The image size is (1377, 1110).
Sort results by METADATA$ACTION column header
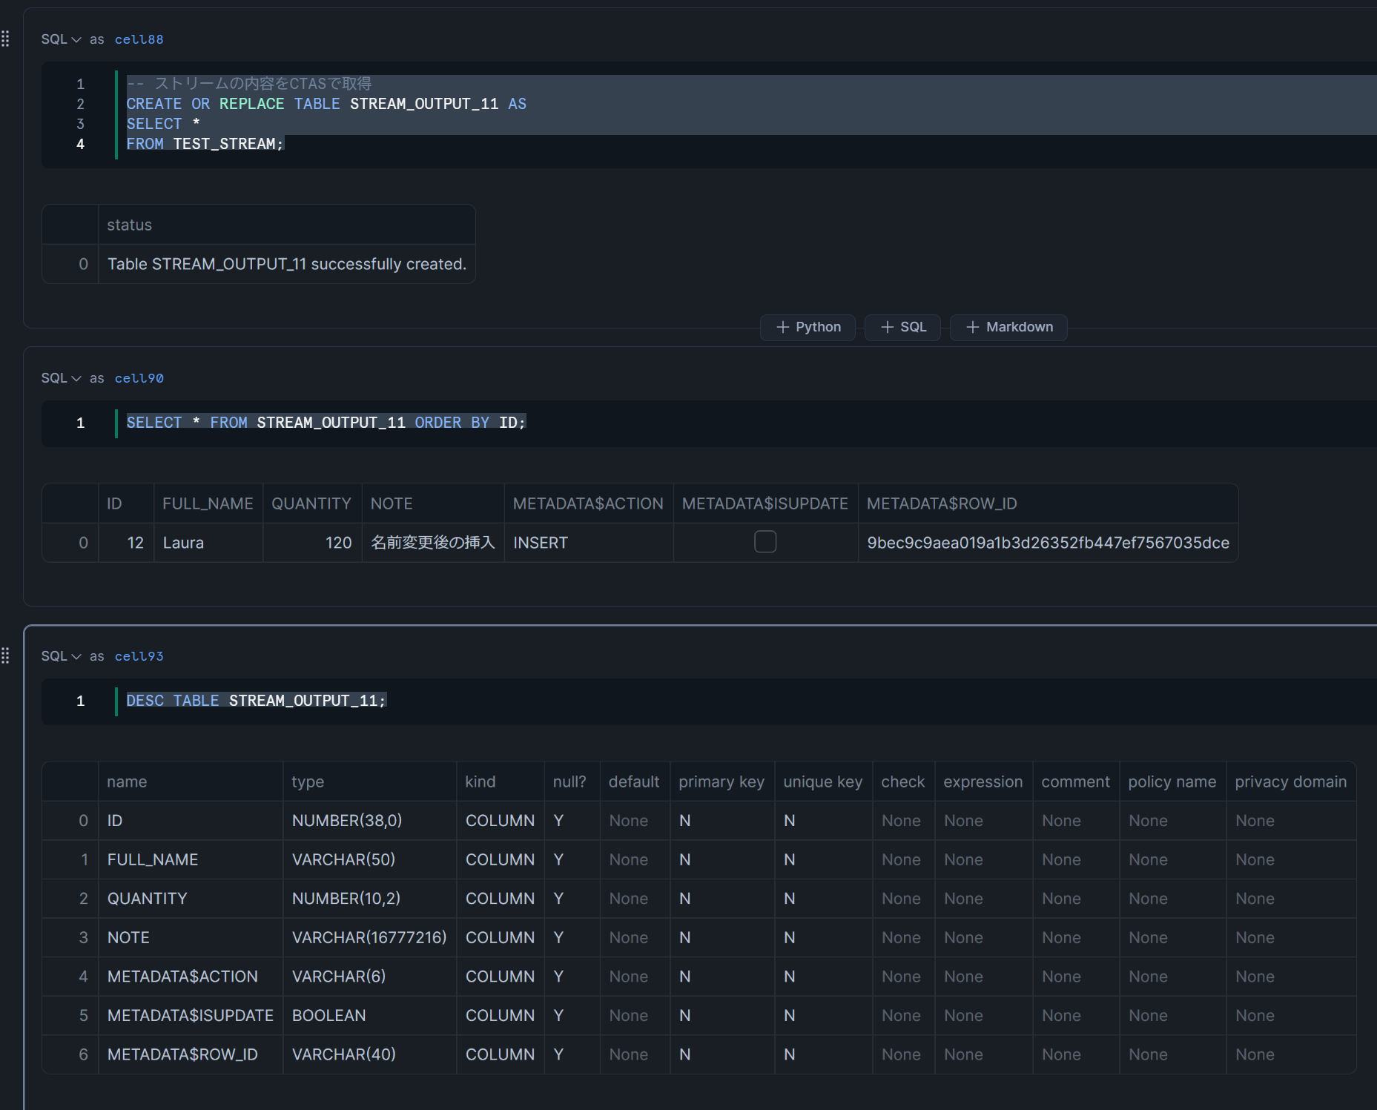pos(589,503)
